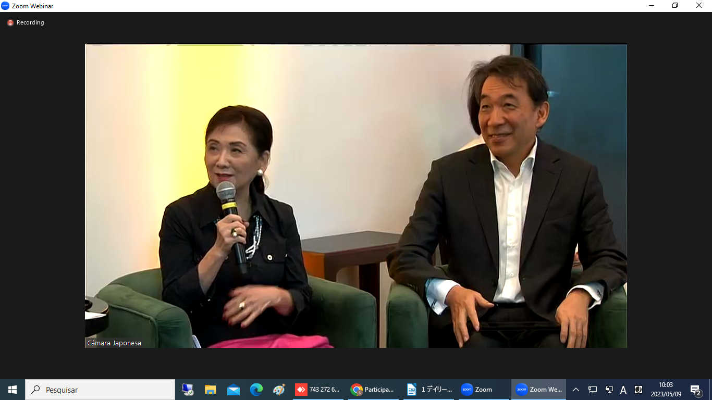Click the Zoom logo in title bar
The height and width of the screenshot is (400, 712).
(x=6, y=6)
